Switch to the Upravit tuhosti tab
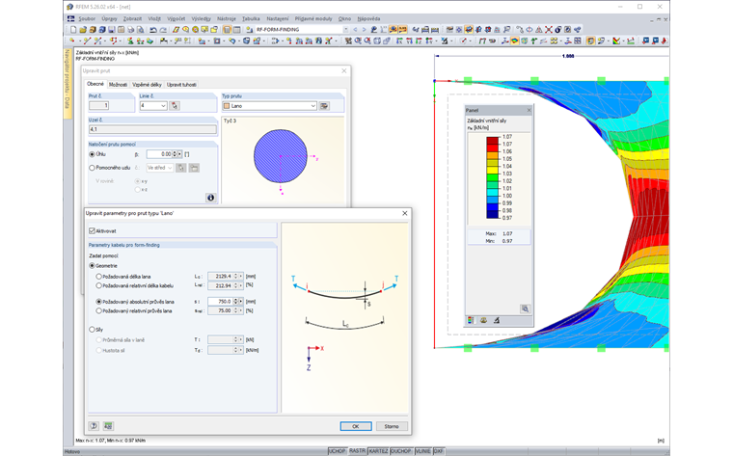 (181, 85)
